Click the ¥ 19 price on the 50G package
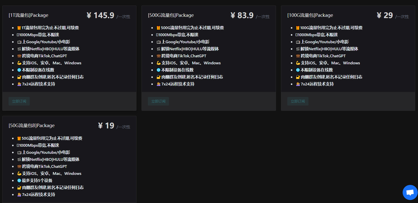Screen dimensions: 418x203 (x=106, y=126)
